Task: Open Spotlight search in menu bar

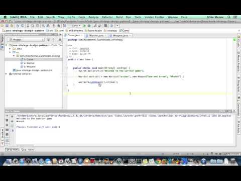Action: [x=229, y=17]
